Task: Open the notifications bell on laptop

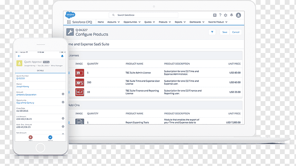Action: 231,15
